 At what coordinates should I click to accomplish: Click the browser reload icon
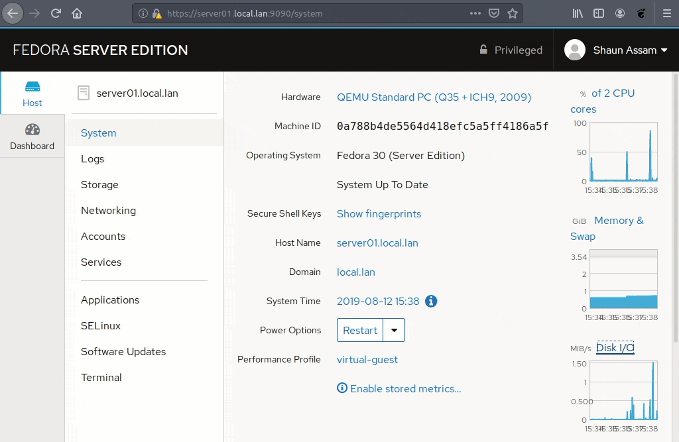click(56, 13)
